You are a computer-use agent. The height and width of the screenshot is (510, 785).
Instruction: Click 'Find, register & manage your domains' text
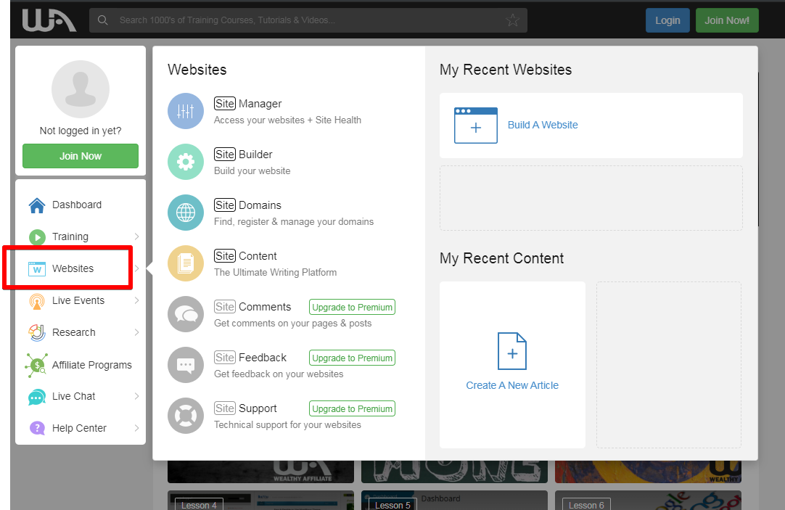294,222
